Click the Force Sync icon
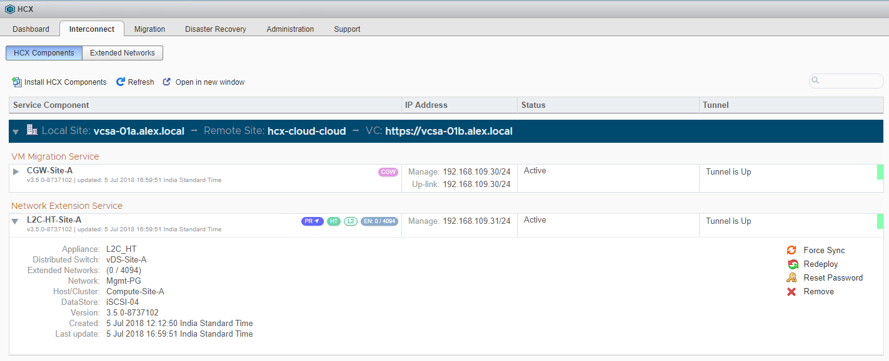889x361 pixels. pyautogui.click(x=791, y=250)
